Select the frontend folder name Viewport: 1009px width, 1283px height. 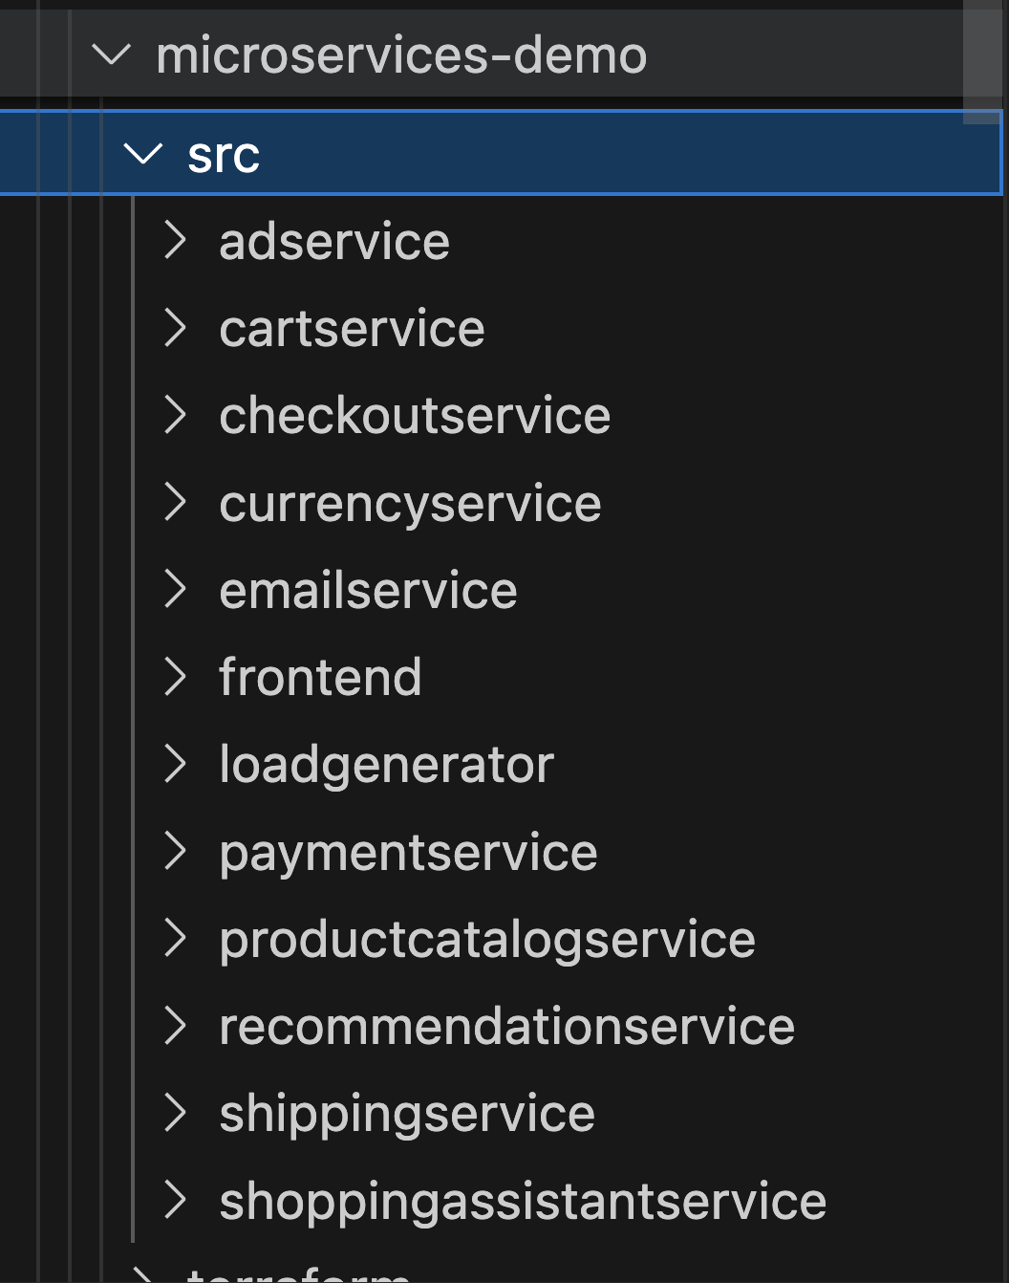pyautogui.click(x=320, y=677)
